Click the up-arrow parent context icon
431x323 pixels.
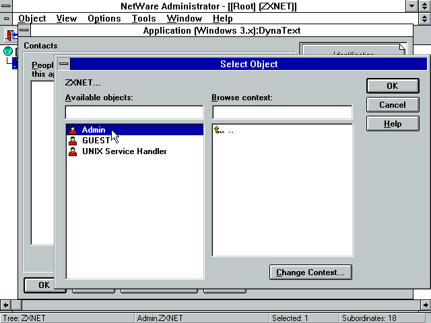219,130
